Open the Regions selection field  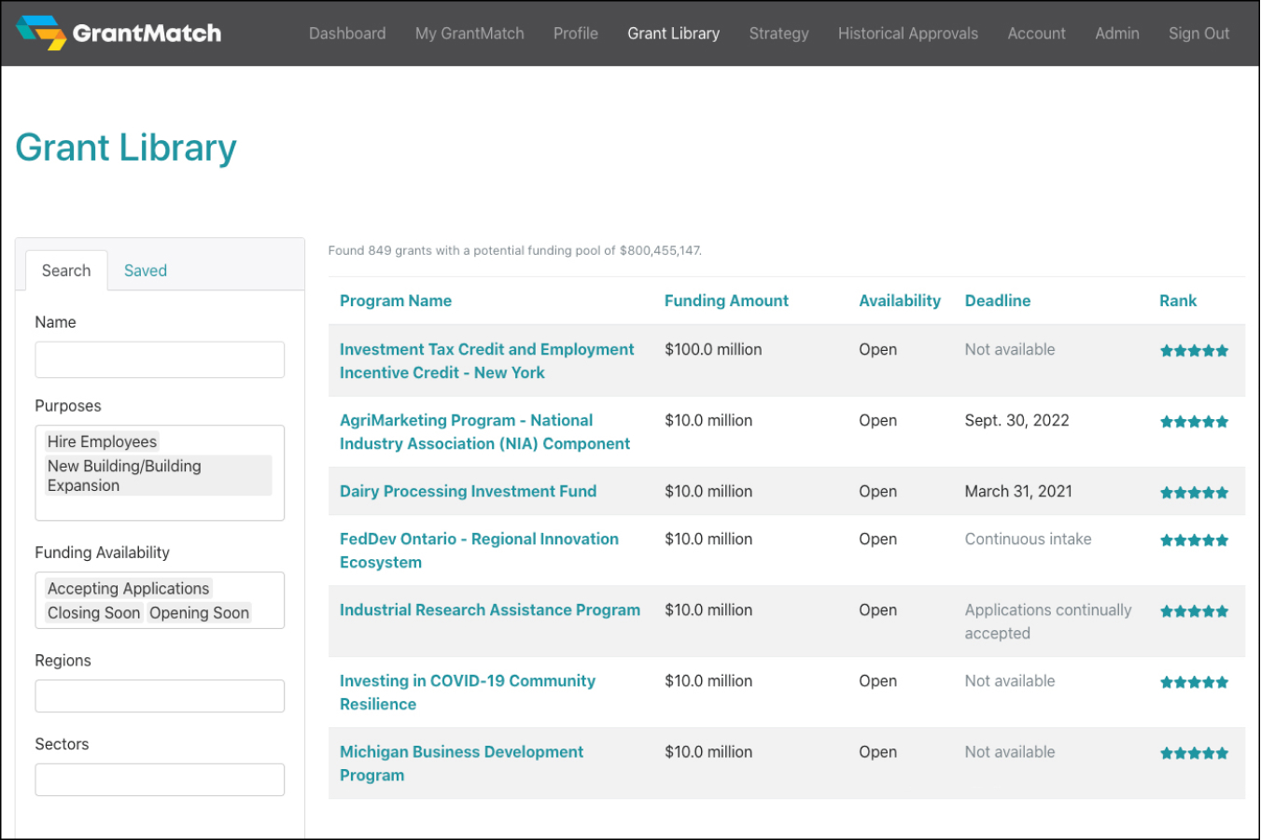160,696
